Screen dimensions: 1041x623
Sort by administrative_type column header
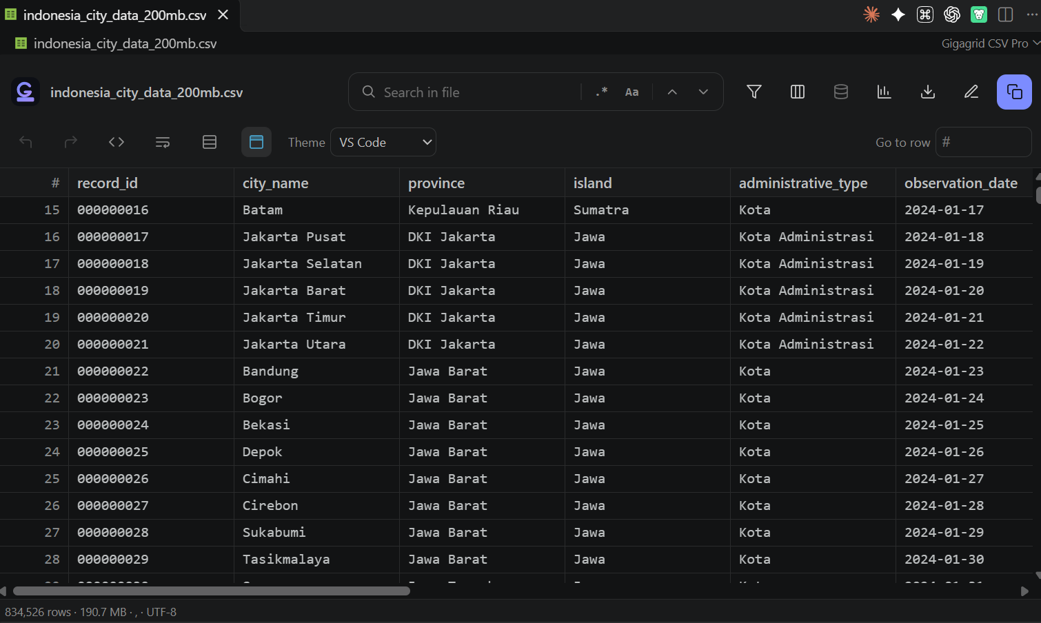coord(813,183)
